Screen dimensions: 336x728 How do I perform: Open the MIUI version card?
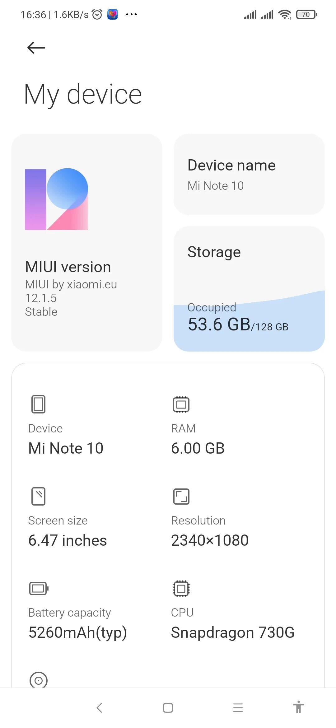tap(86, 243)
